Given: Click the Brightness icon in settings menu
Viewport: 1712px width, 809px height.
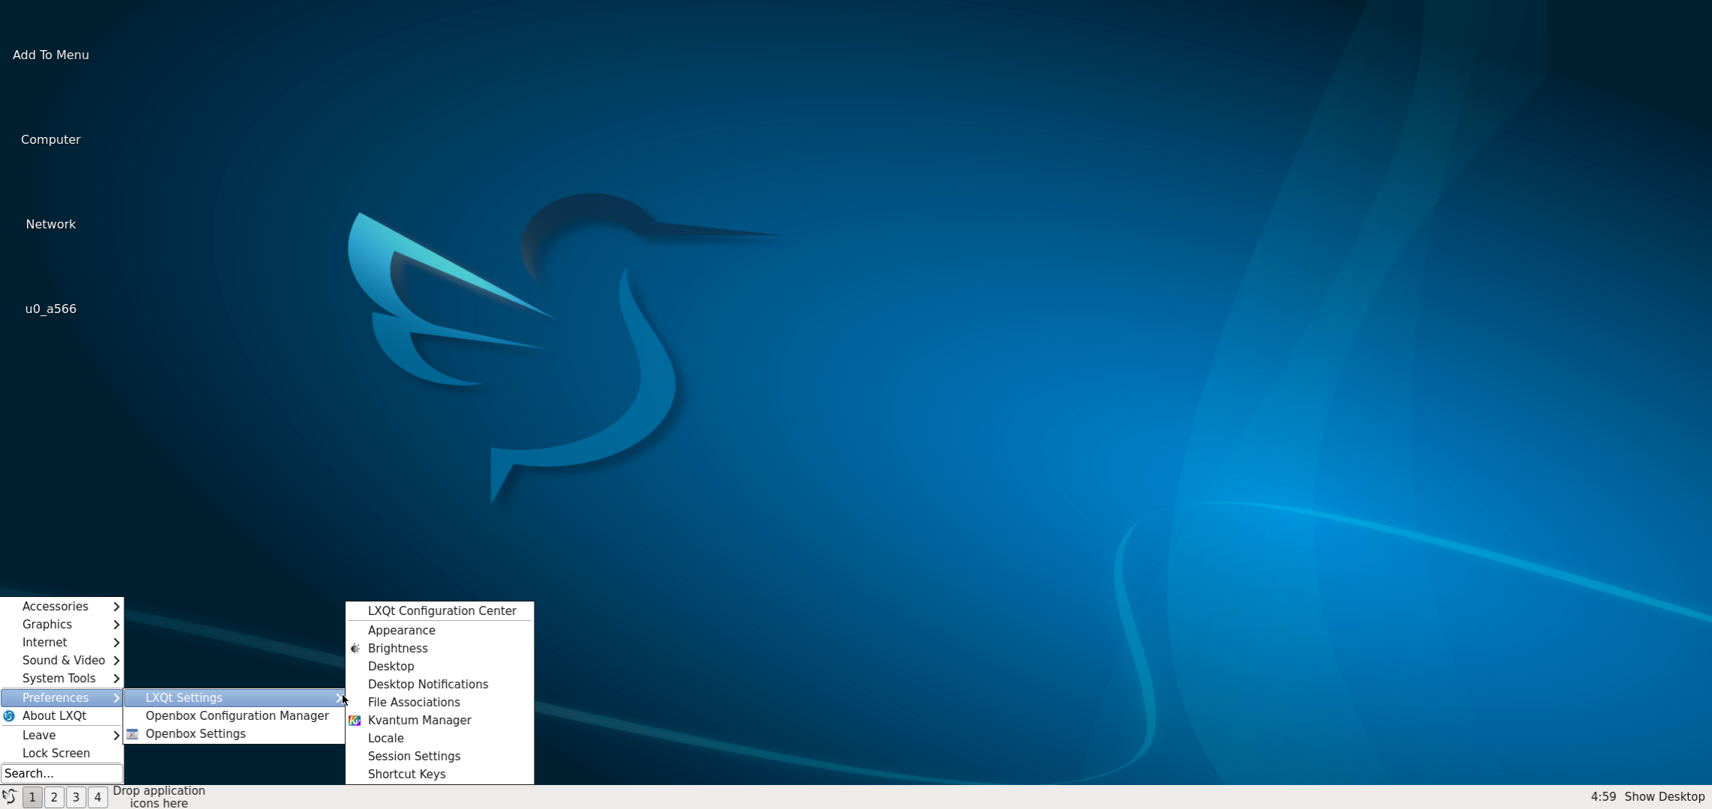Looking at the screenshot, I should tap(355, 649).
